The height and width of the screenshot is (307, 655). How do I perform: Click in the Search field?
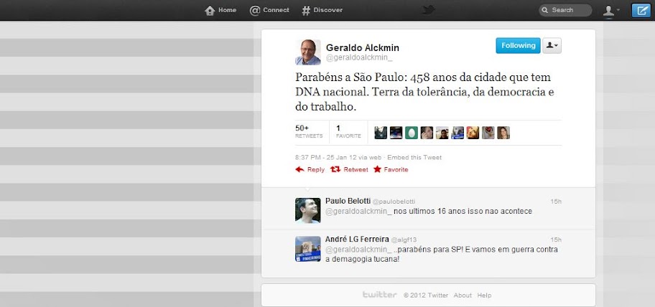(565, 10)
